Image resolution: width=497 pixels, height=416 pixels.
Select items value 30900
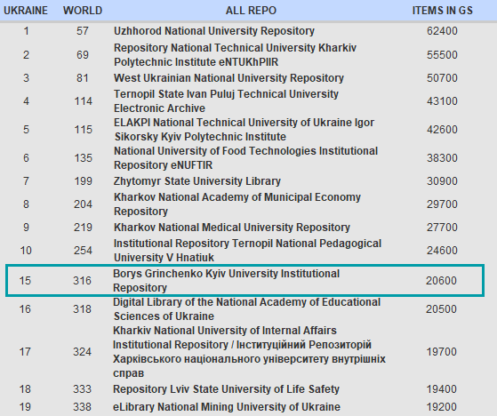[x=442, y=181]
